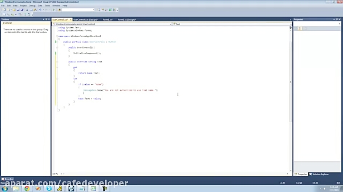Image resolution: width=343 pixels, height=192 pixels.
Task: Click the Start Page toolbar icon
Action: click(x=110, y=10)
